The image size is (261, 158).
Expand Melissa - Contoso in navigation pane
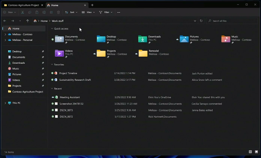(x=5, y=34)
